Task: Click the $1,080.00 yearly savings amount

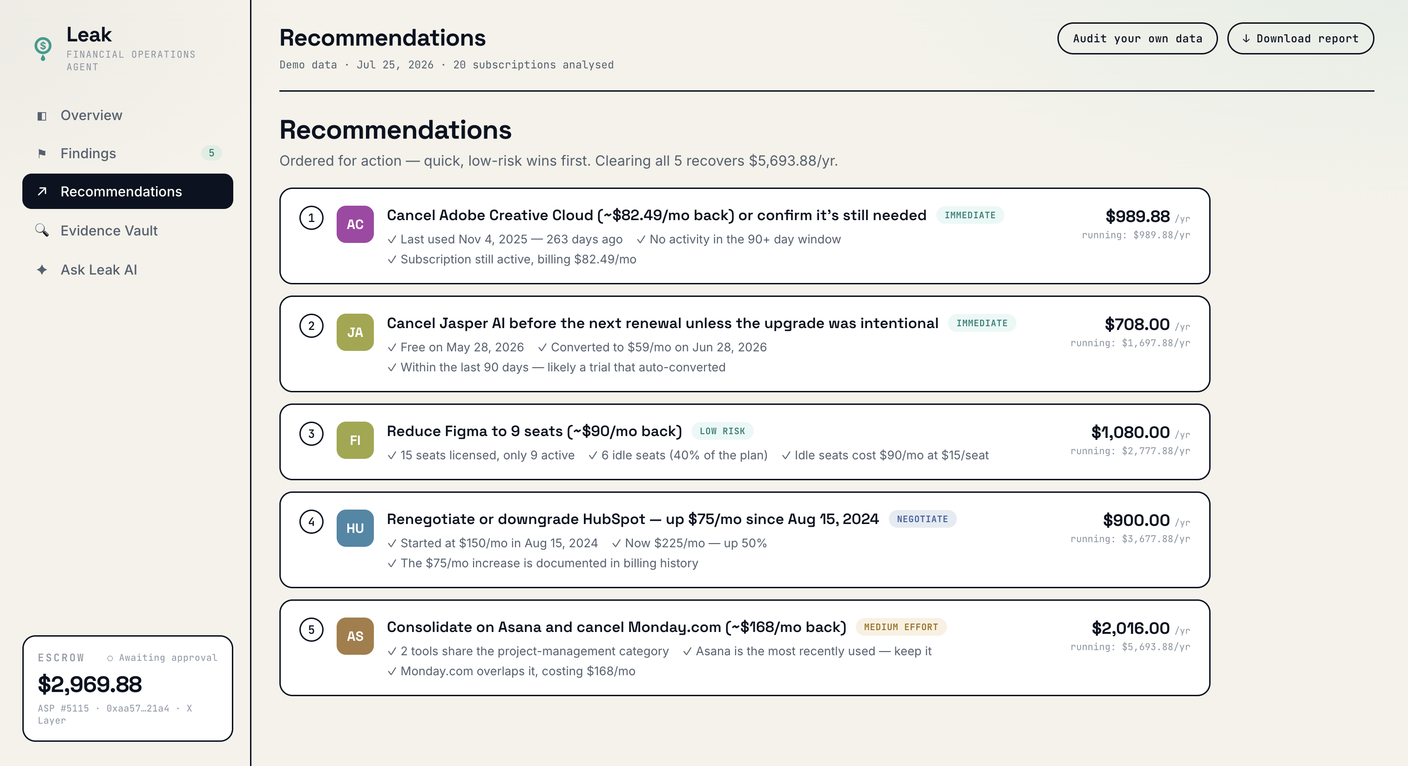Action: click(x=1130, y=433)
